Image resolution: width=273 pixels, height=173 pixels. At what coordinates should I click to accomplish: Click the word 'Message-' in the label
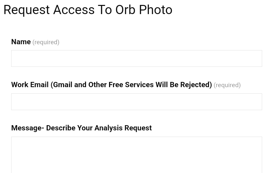coord(28,128)
